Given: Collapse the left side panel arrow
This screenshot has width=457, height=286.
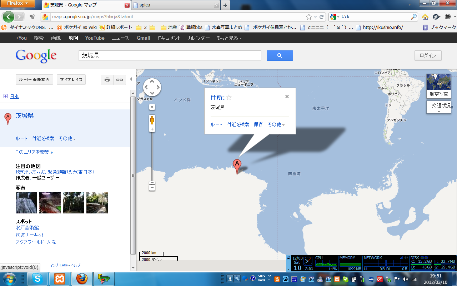Looking at the screenshot, I should pos(131,79).
